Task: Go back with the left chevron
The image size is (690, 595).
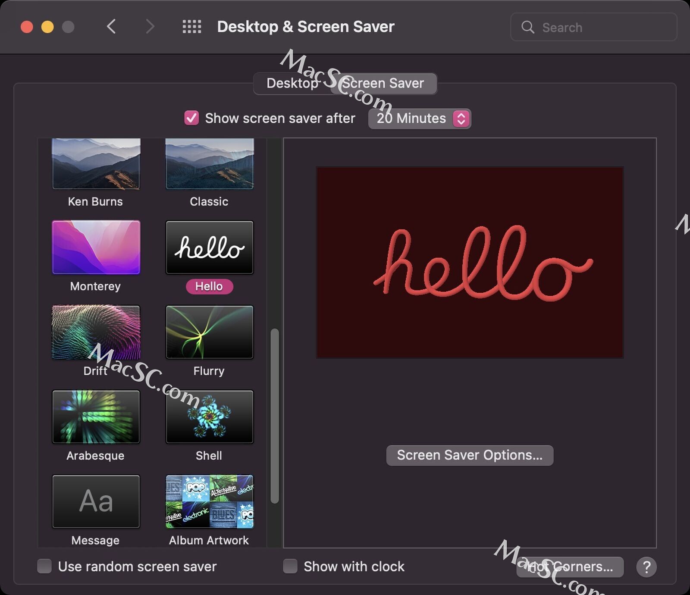Action: coord(111,27)
